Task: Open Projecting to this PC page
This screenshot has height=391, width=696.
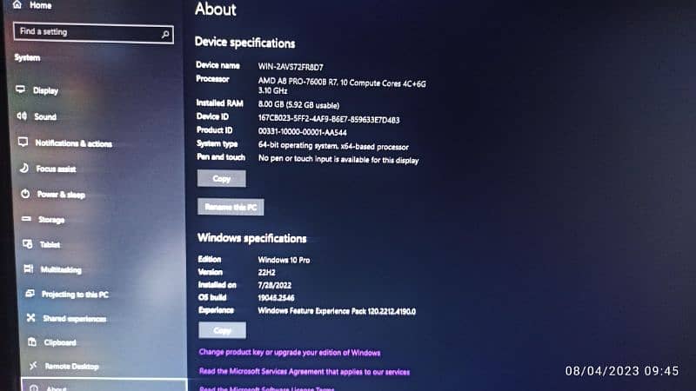Action: [x=75, y=295]
